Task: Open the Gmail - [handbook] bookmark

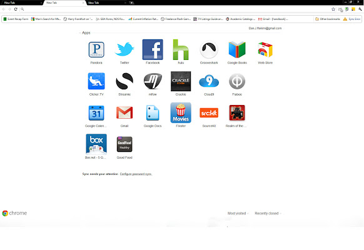Action: pyautogui.click(x=273, y=19)
